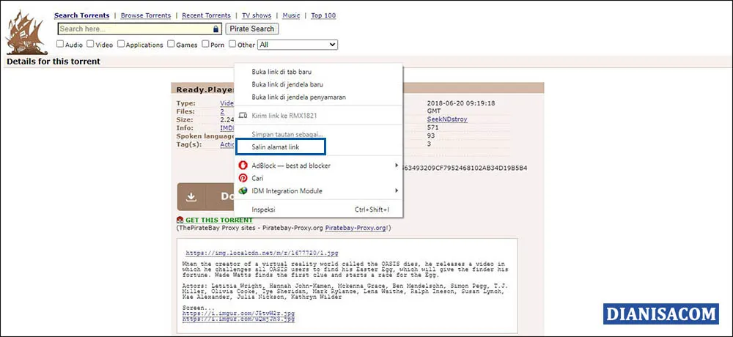Click the Search here input field

139,29
